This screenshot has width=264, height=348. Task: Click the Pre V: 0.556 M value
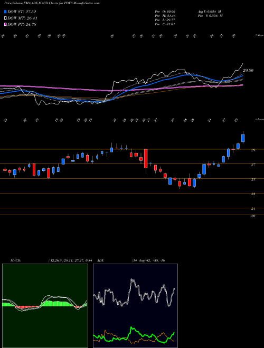(210, 16)
